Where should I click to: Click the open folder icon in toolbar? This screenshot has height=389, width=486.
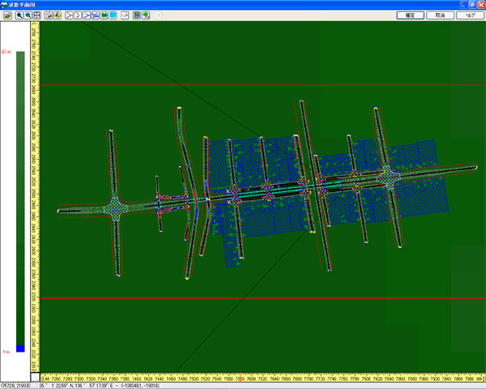(6, 15)
